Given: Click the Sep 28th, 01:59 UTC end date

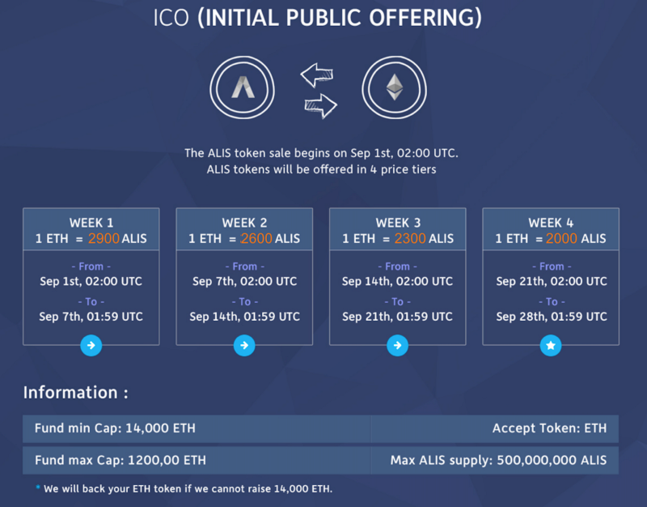Looking at the screenshot, I should (x=552, y=317).
